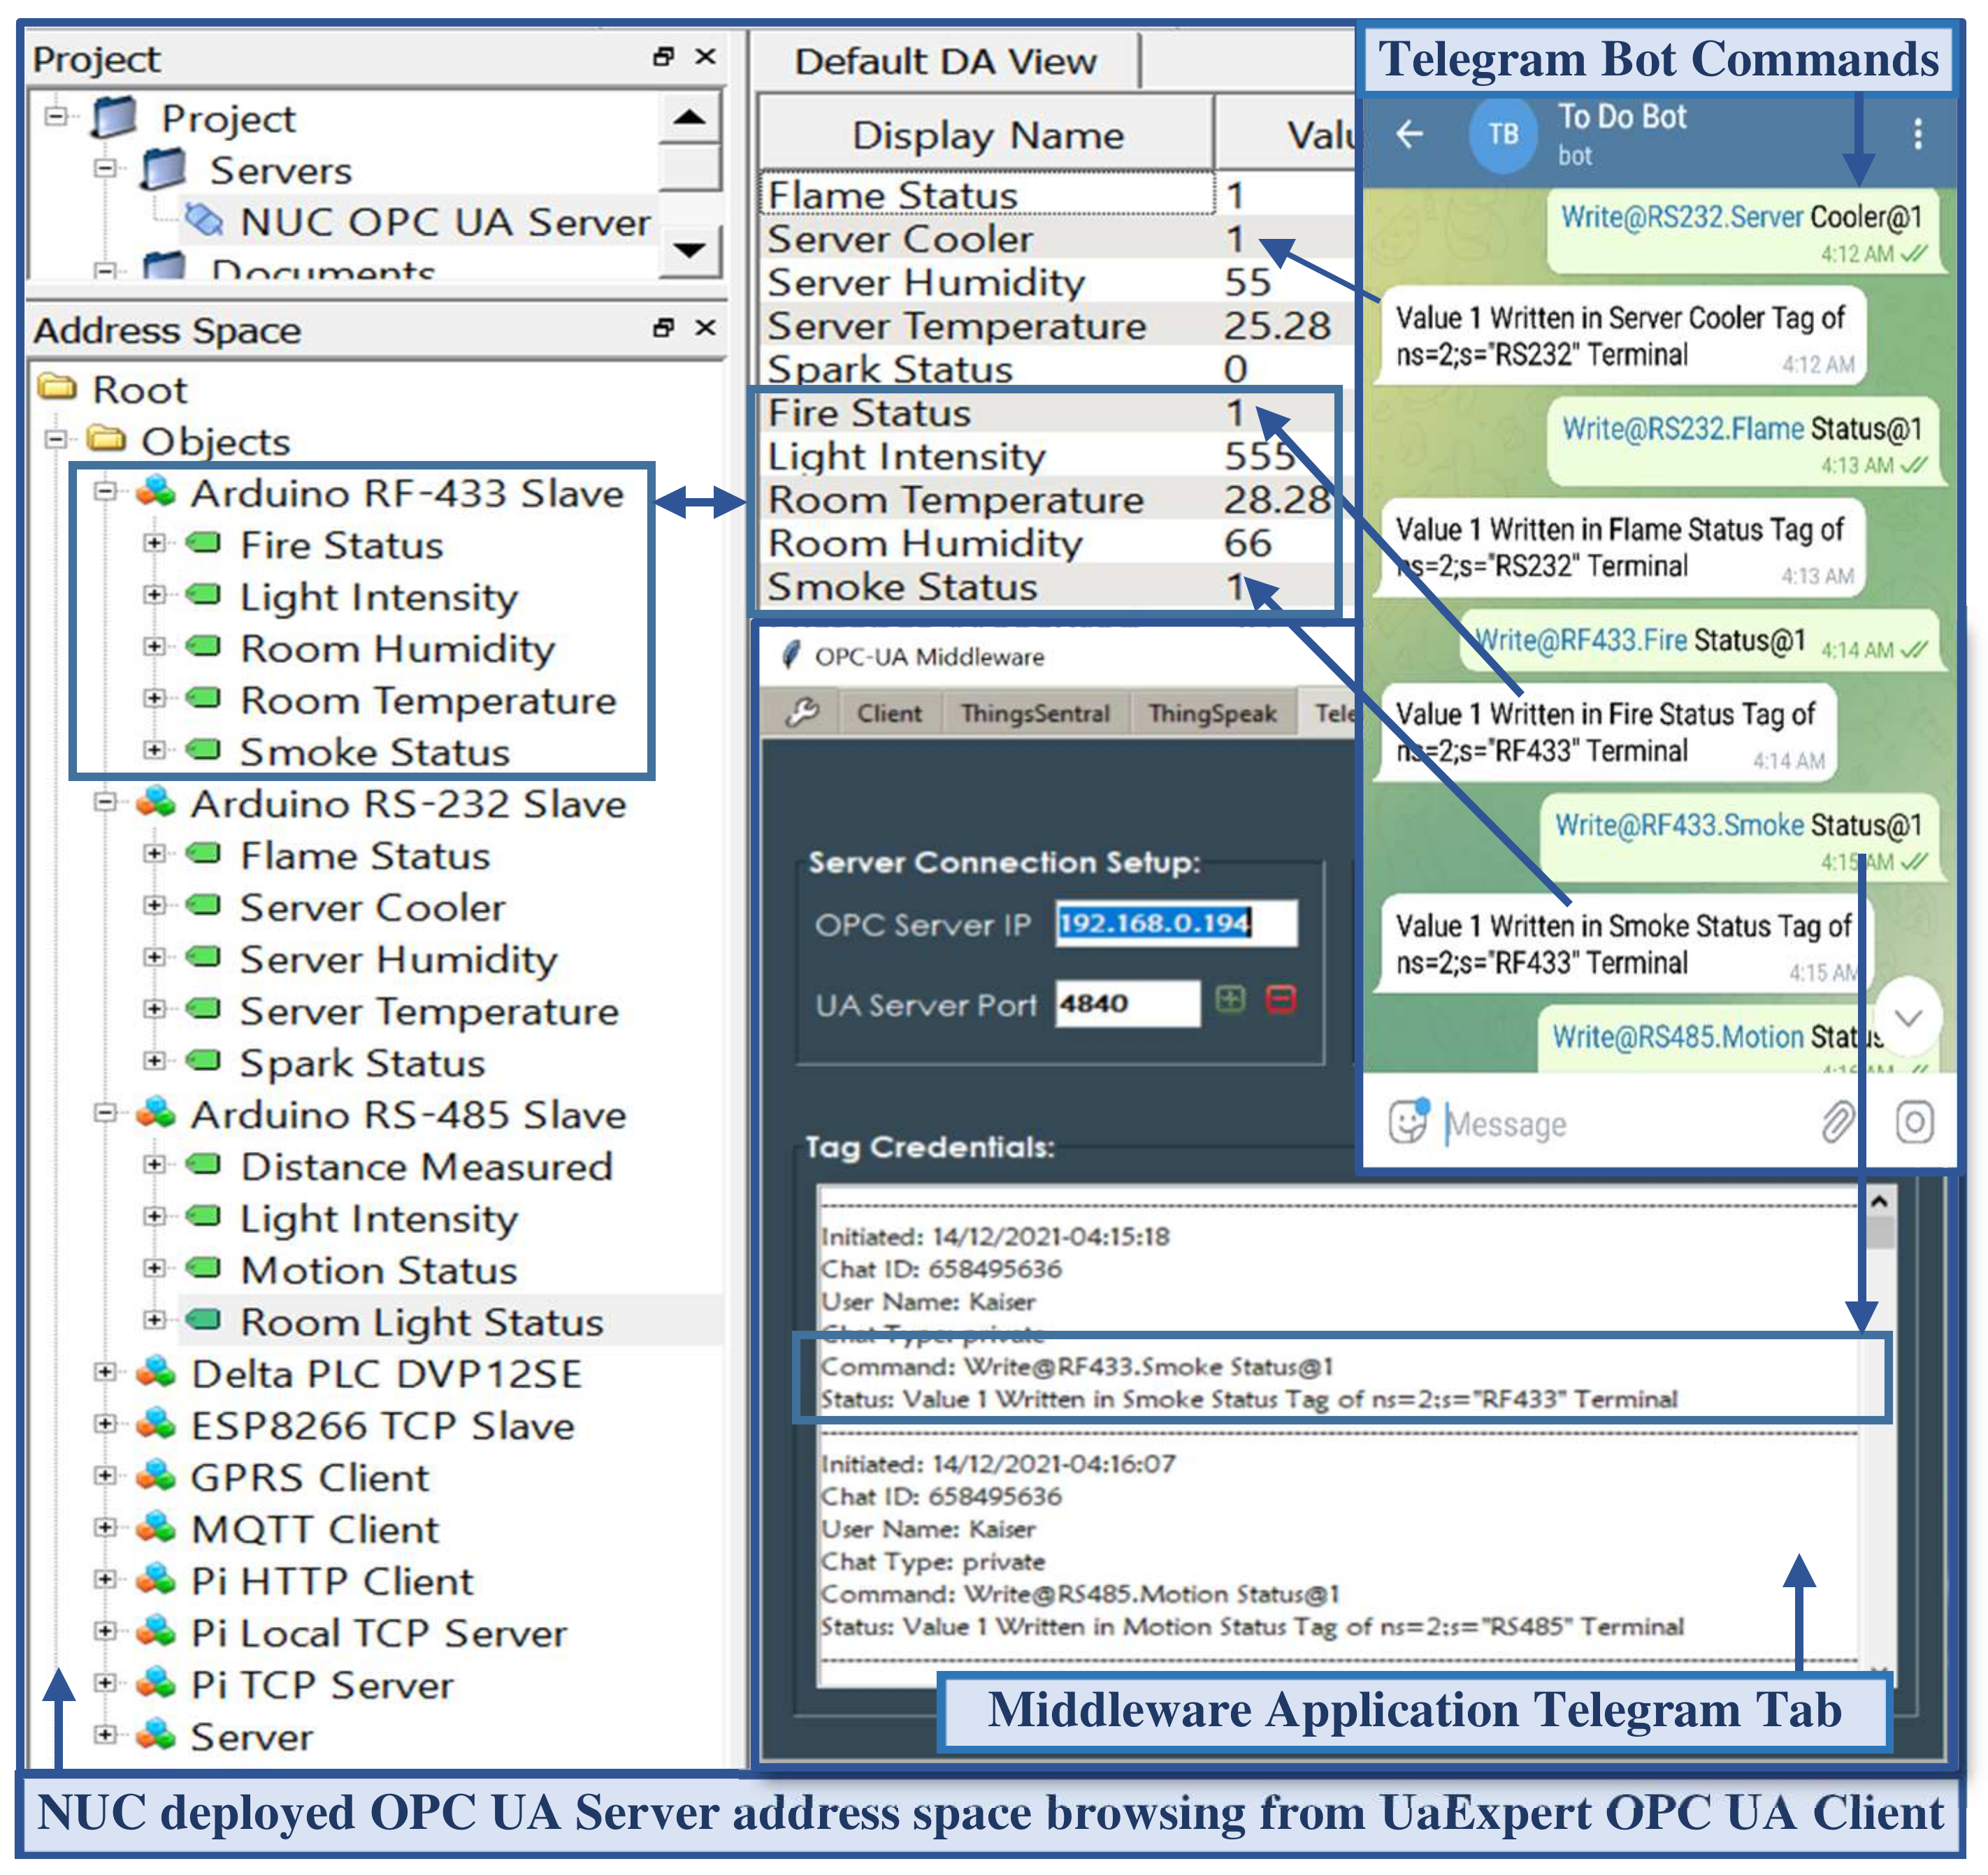The height and width of the screenshot is (1875, 1988).
Task: Expand the Delta PLC DVP12SE node
Action: point(105,1372)
